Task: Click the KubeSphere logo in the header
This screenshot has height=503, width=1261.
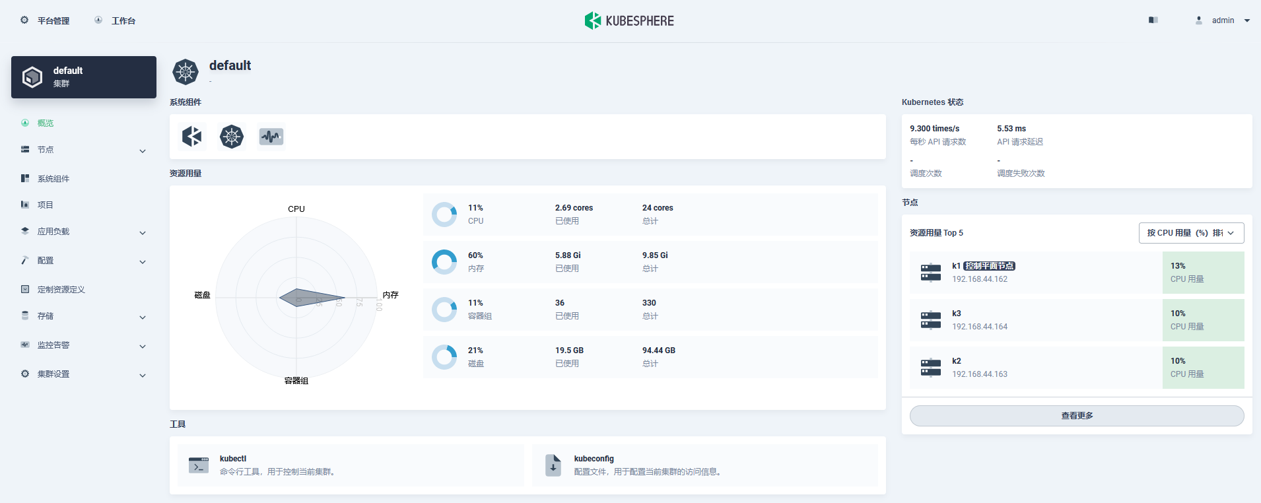Action: 629,20
